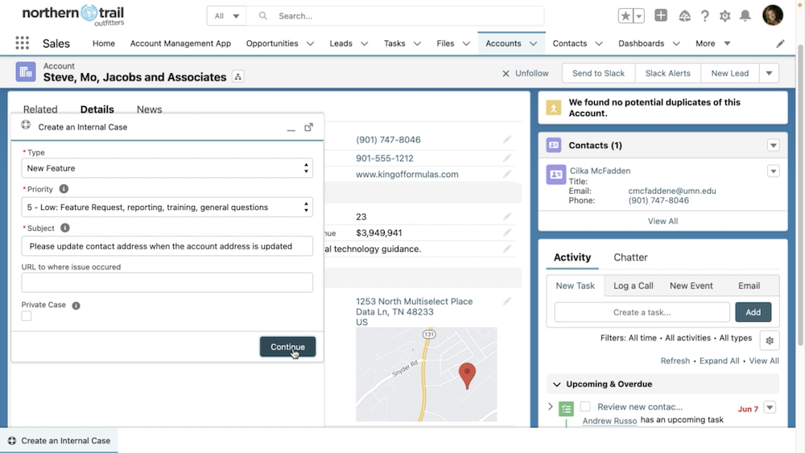
Task: Open Cilka McFadden row actions dropdown
Action: [773, 171]
